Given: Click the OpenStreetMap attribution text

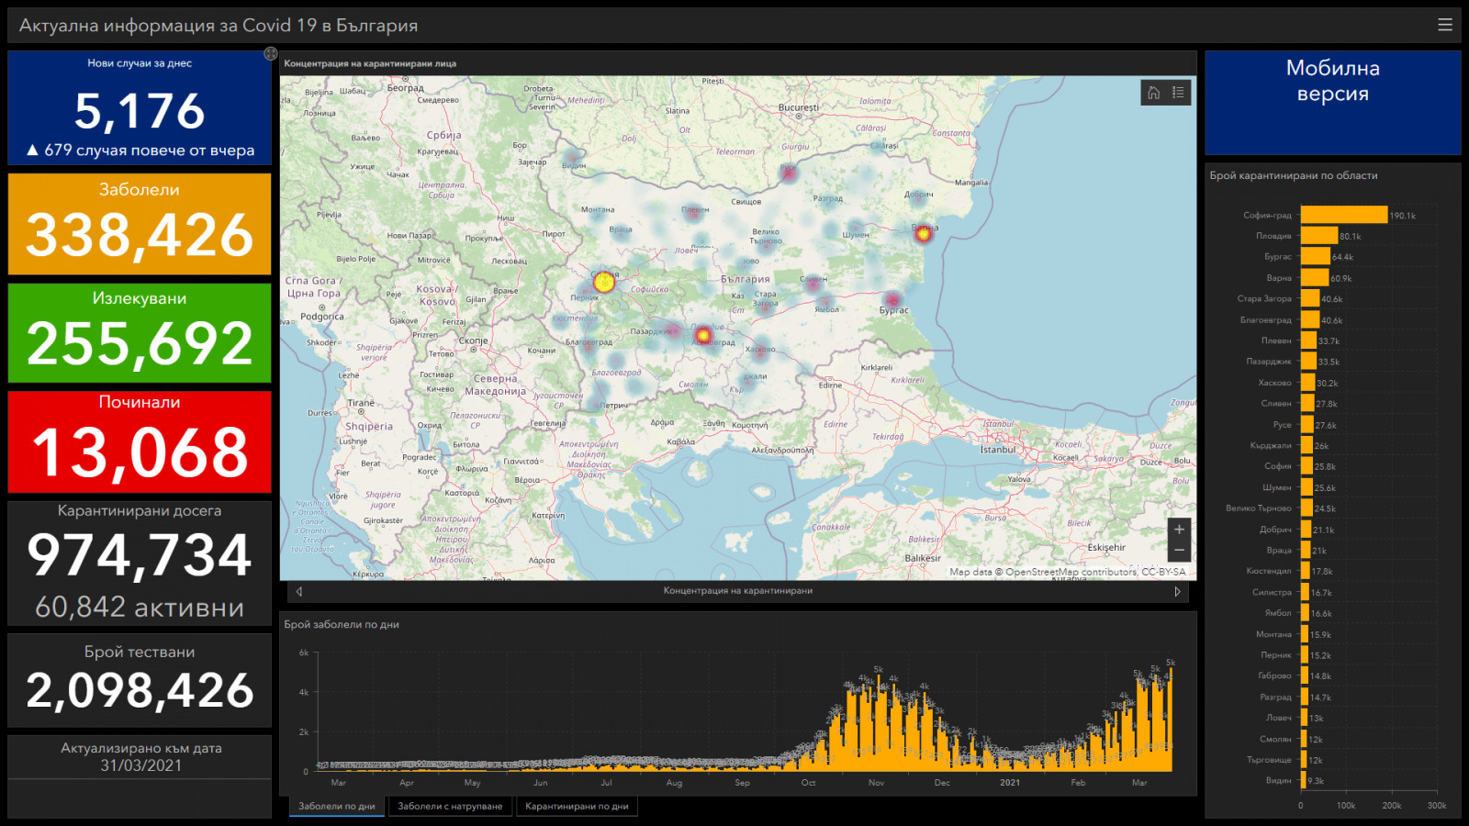Looking at the screenshot, I should tap(1067, 572).
